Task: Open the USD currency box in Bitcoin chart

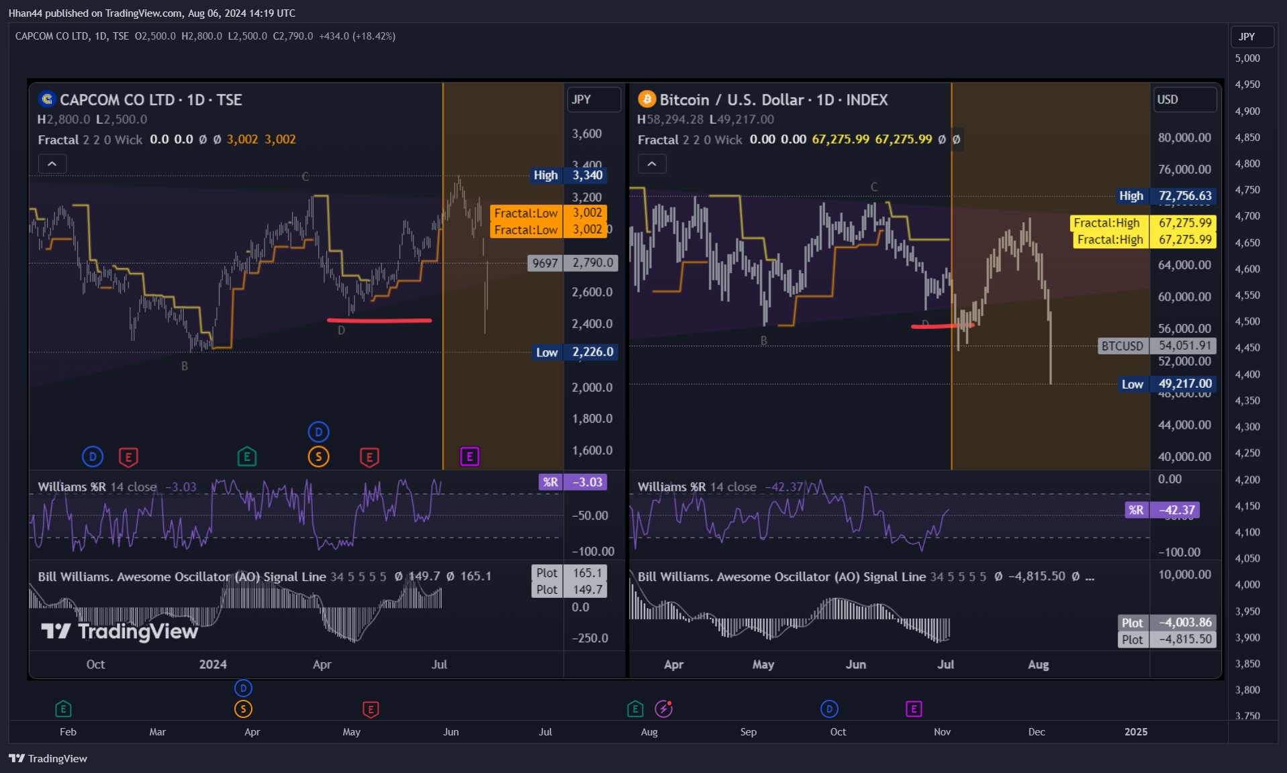Action: (x=1185, y=99)
